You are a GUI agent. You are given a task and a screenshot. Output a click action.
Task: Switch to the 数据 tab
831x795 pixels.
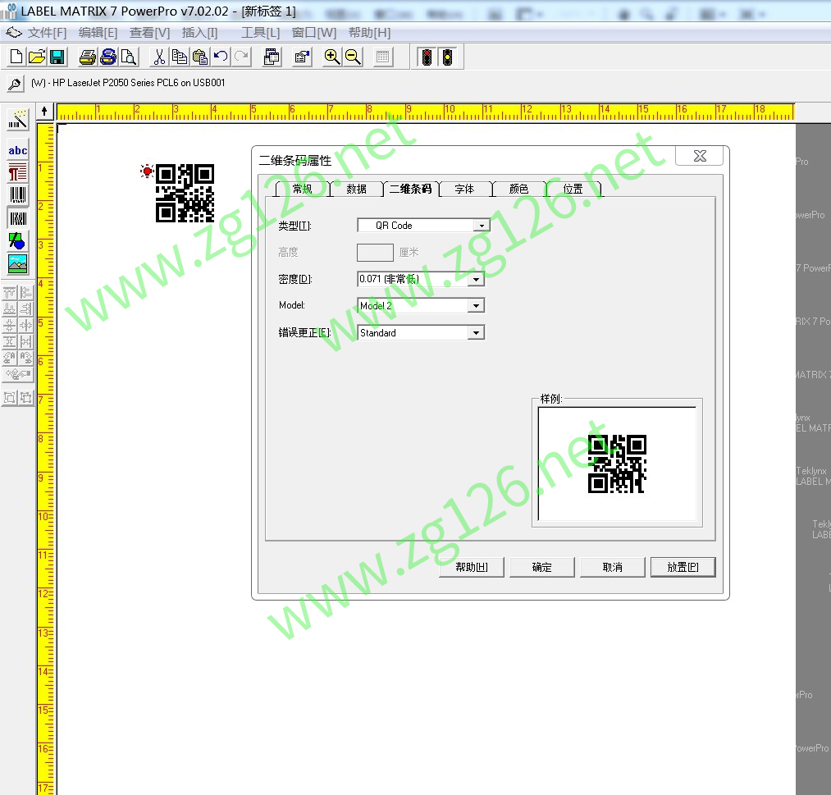(x=356, y=190)
